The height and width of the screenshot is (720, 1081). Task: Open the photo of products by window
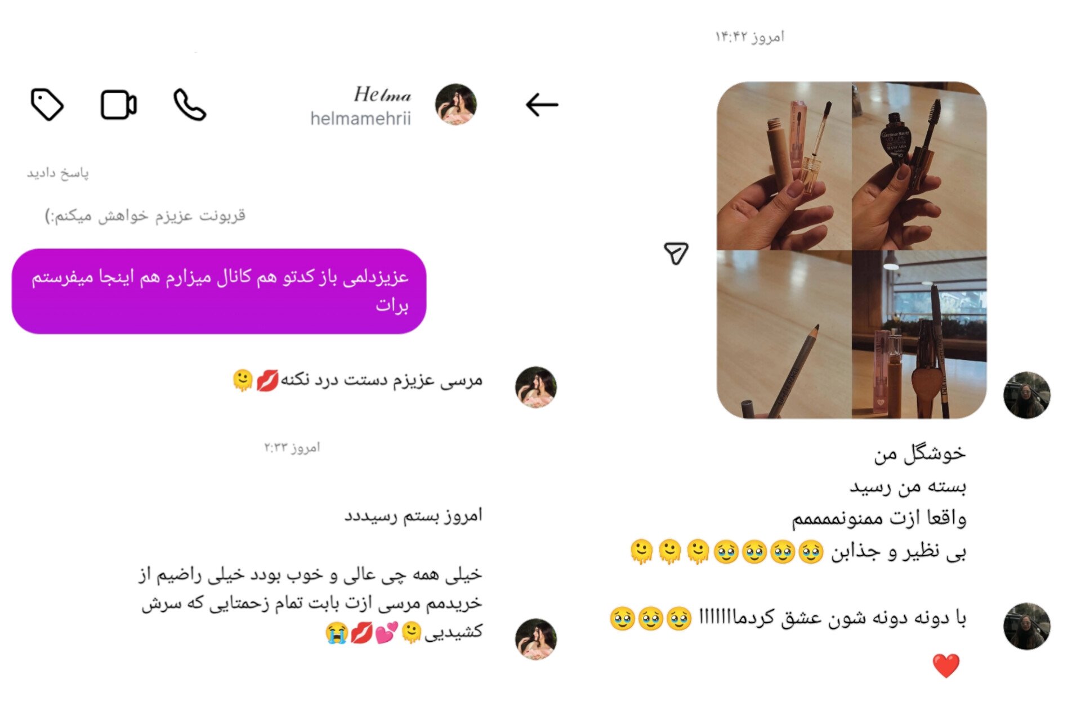tap(919, 335)
